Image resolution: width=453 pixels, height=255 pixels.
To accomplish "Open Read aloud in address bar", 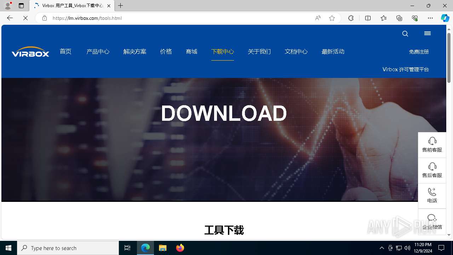I will coord(318,18).
